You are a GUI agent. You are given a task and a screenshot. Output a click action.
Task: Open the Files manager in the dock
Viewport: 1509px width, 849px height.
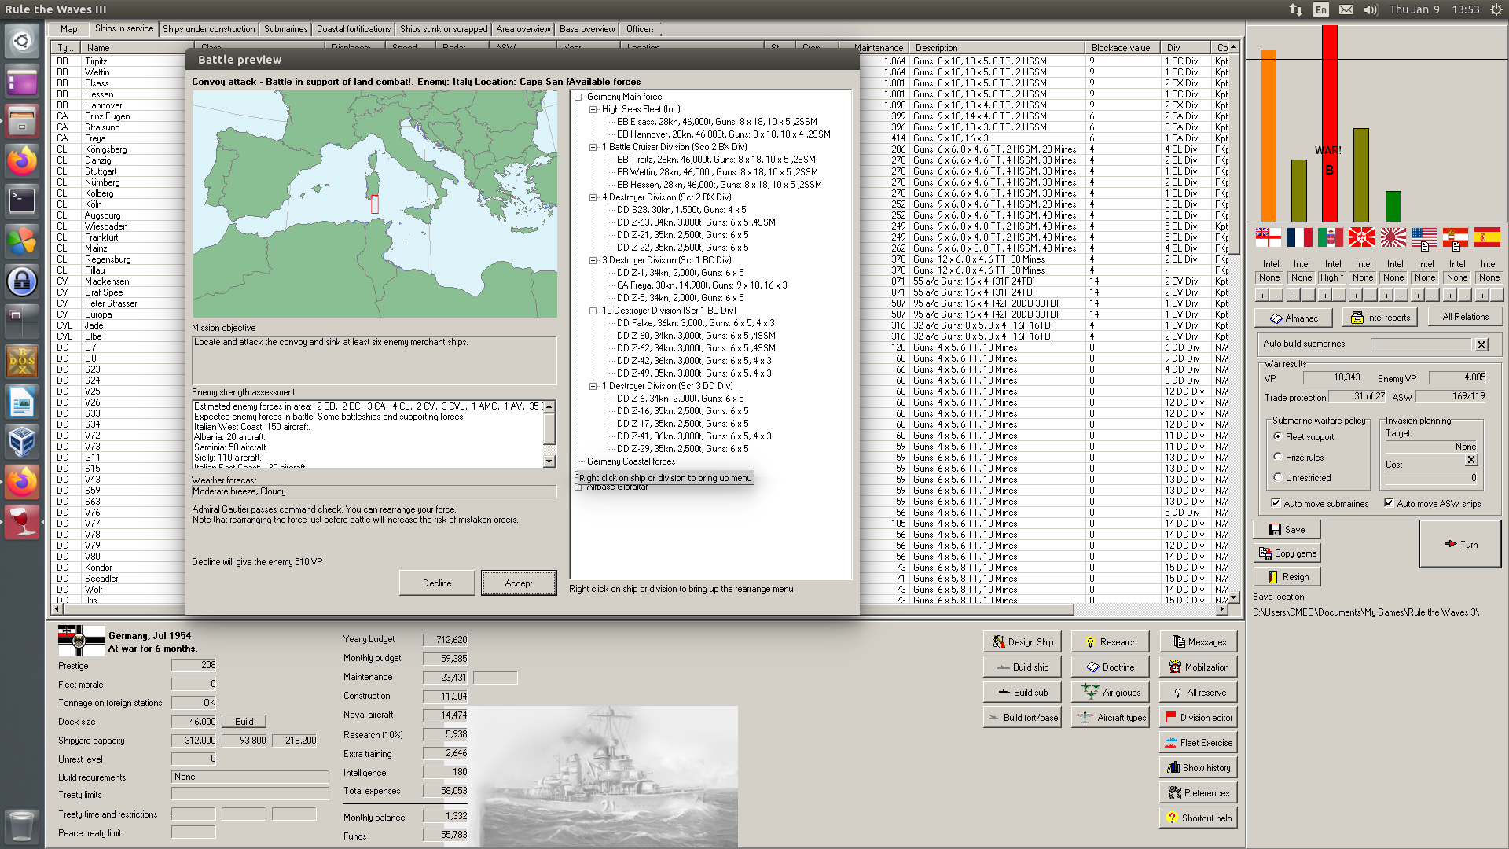pyautogui.click(x=22, y=121)
